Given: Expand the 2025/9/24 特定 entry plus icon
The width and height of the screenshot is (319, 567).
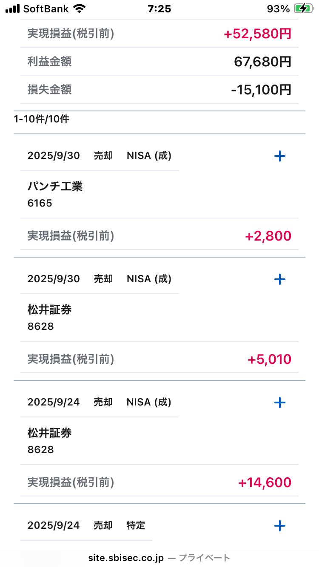Looking at the screenshot, I should pos(279,526).
